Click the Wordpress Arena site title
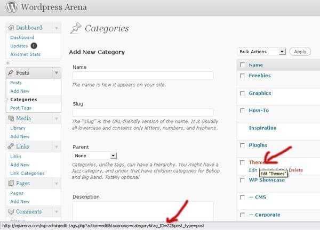The image size is (320, 230). tap(54, 7)
